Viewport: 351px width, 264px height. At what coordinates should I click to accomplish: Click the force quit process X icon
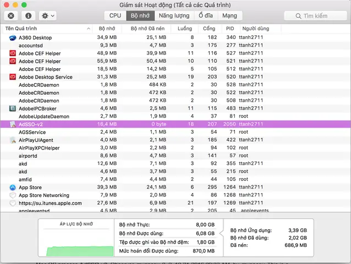pos(11,15)
